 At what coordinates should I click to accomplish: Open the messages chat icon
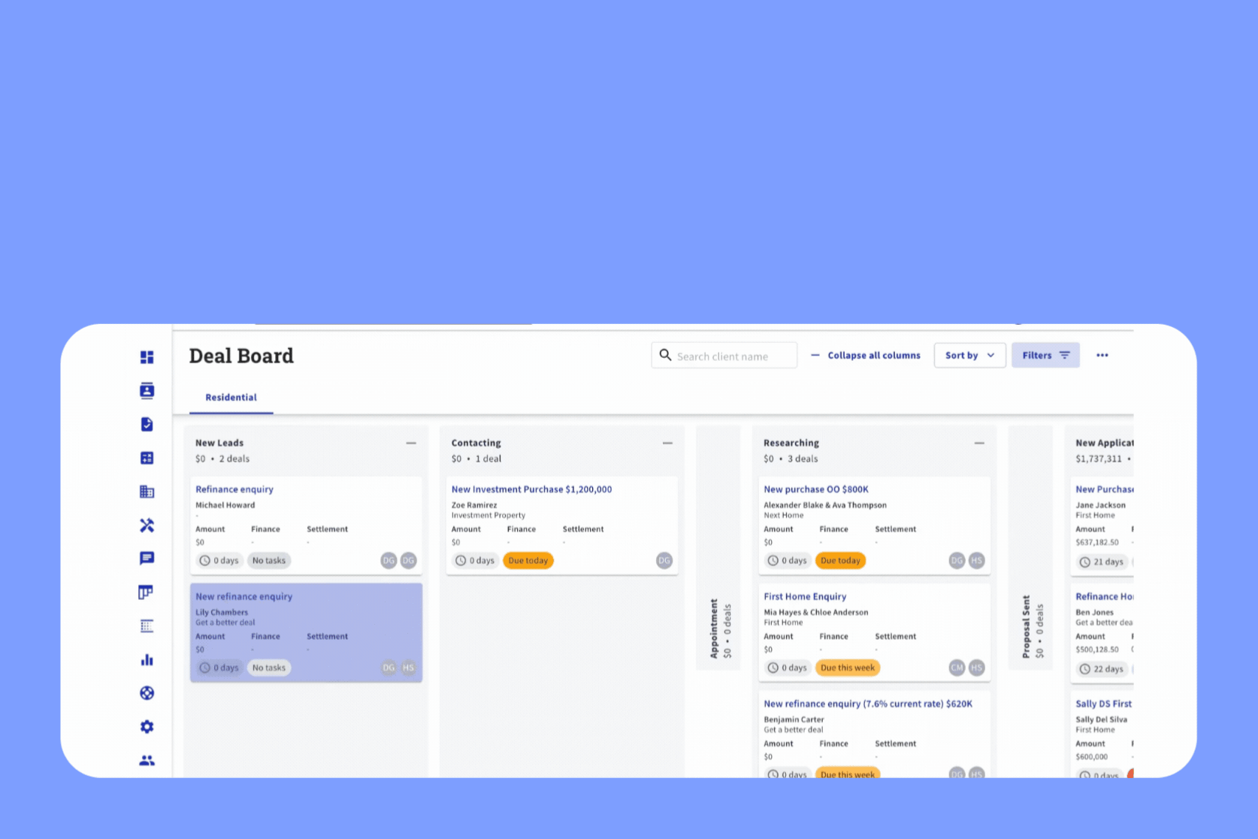tap(147, 558)
